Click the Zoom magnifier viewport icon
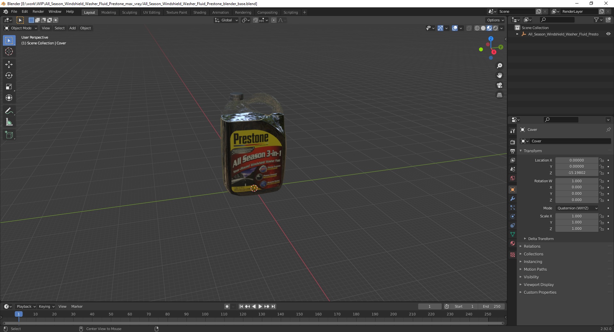The height and width of the screenshot is (332, 614). 499,66
